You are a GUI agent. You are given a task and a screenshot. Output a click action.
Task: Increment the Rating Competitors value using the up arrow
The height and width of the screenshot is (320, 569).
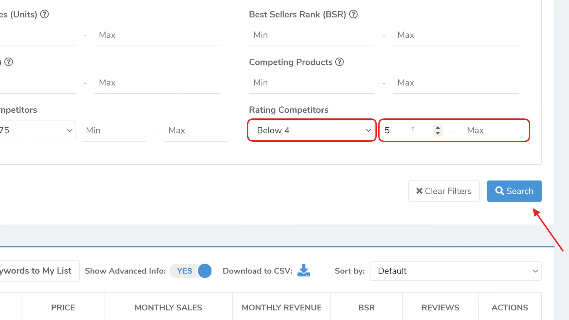[437, 127]
